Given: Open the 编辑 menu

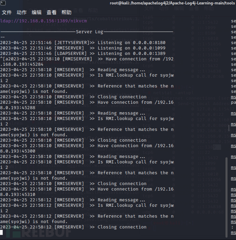Looking at the screenshot, I should pos(37,12).
